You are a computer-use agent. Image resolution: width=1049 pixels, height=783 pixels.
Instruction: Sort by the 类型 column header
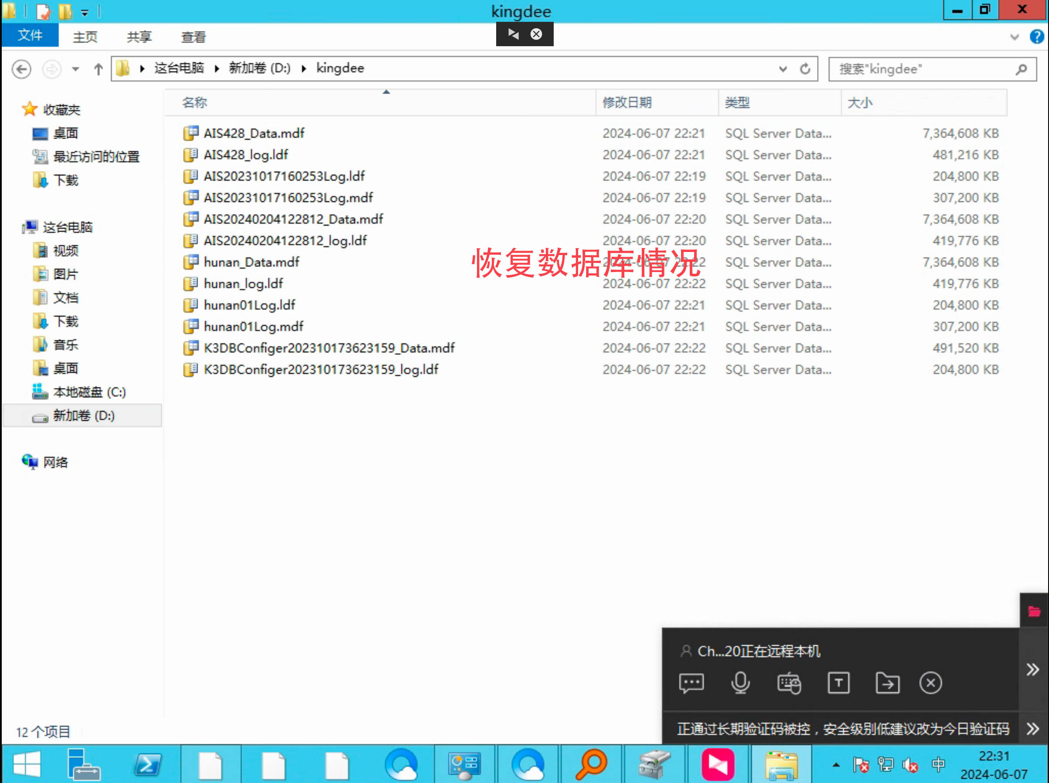coord(780,102)
